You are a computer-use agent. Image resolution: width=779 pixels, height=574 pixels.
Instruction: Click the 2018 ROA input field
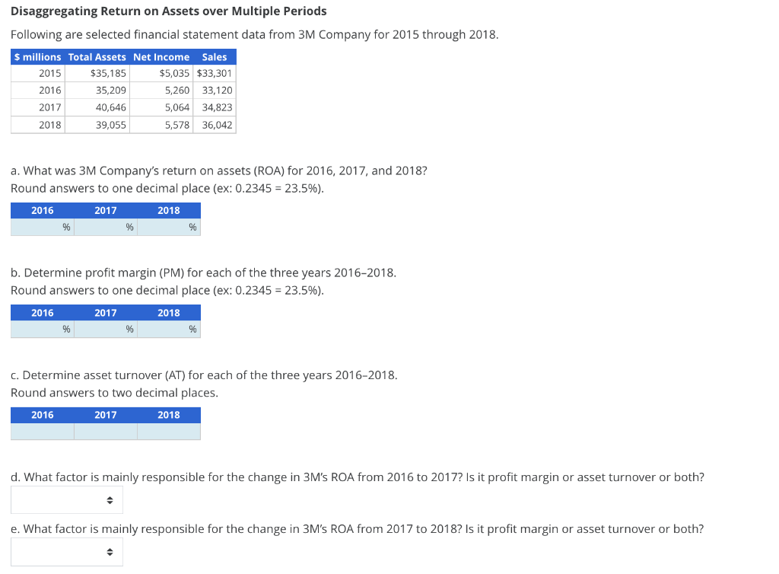tap(168, 226)
